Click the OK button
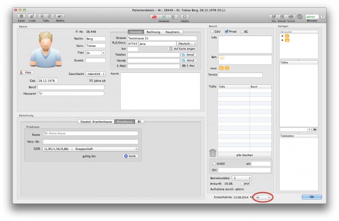 point(312,197)
